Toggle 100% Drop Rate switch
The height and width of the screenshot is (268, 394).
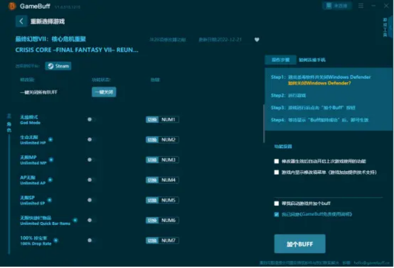(91, 240)
